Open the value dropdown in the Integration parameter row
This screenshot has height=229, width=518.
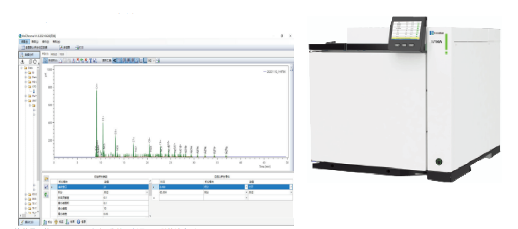147,192
